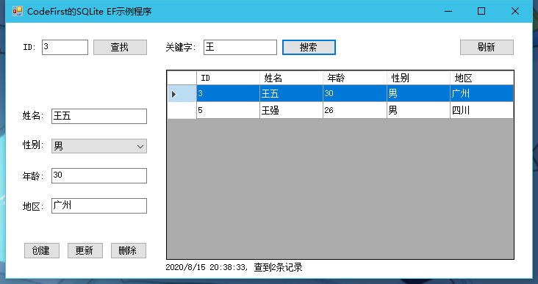
Task: Select the cell 王五 in the table
Action: (x=291, y=93)
